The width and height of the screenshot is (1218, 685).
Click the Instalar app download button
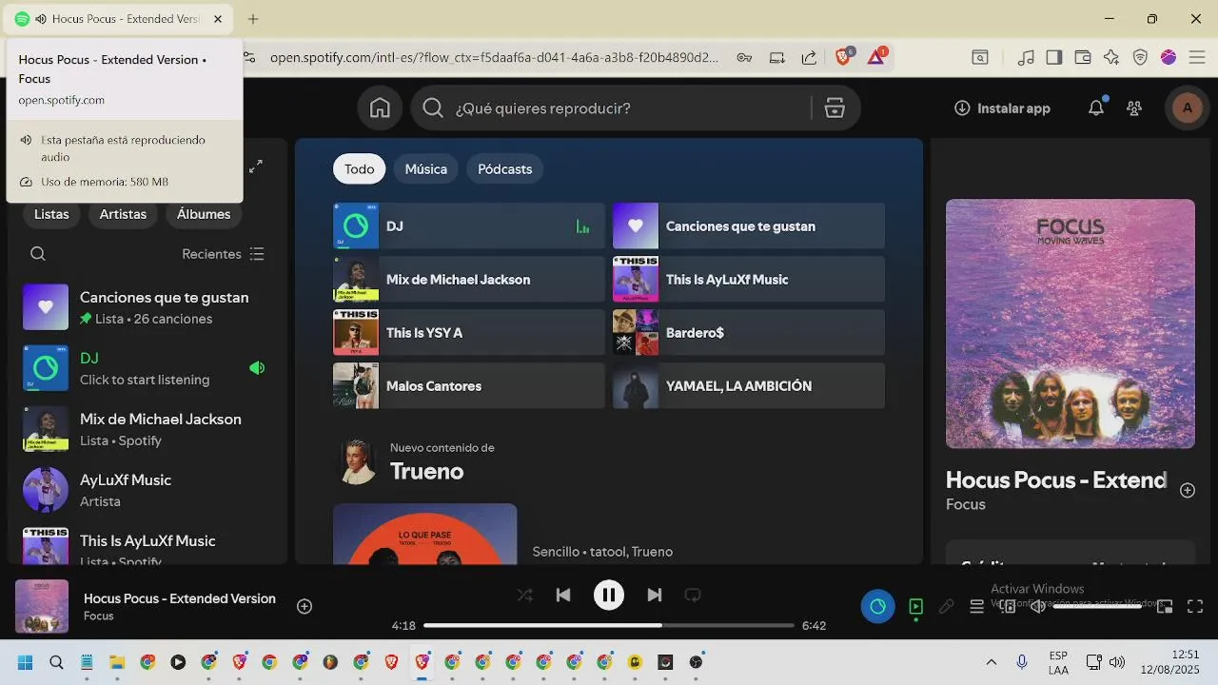1002,108
